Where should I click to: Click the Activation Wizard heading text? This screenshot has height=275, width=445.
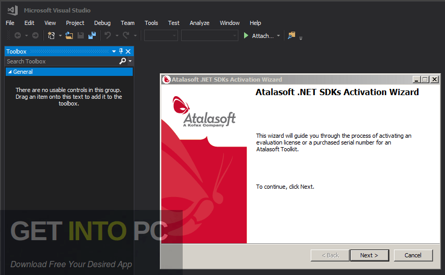click(337, 92)
